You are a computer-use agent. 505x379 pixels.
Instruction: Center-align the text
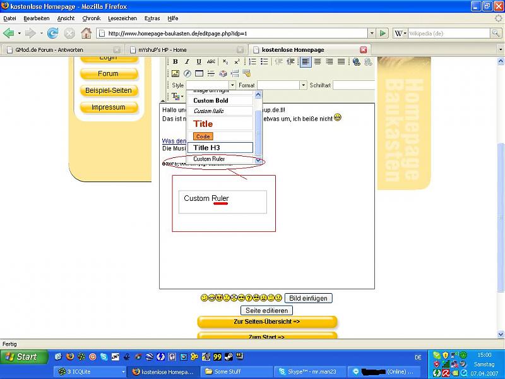tap(318, 62)
